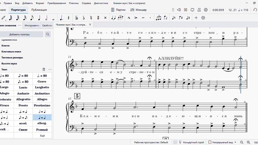This screenshot has width=258, height=145.
Task: Select the Presto tempo marking
Action: pos(23,106)
